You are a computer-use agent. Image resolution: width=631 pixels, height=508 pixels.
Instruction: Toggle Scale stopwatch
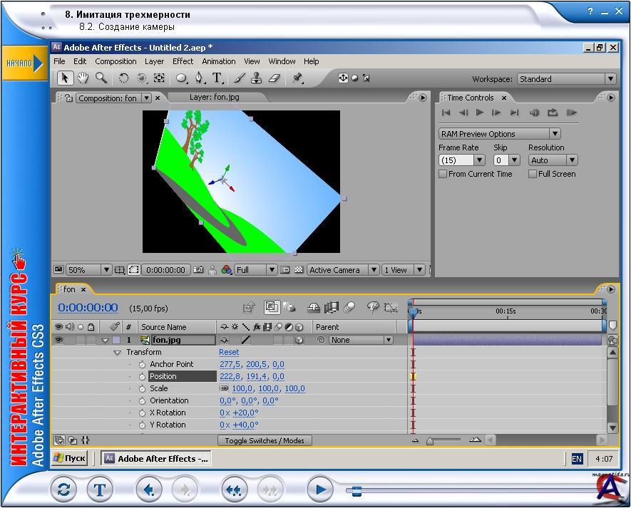tap(142, 388)
